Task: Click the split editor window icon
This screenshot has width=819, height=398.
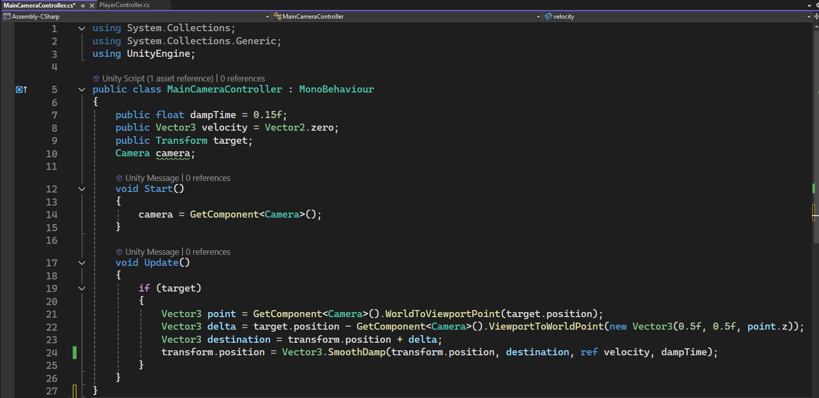Action: (816, 17)
